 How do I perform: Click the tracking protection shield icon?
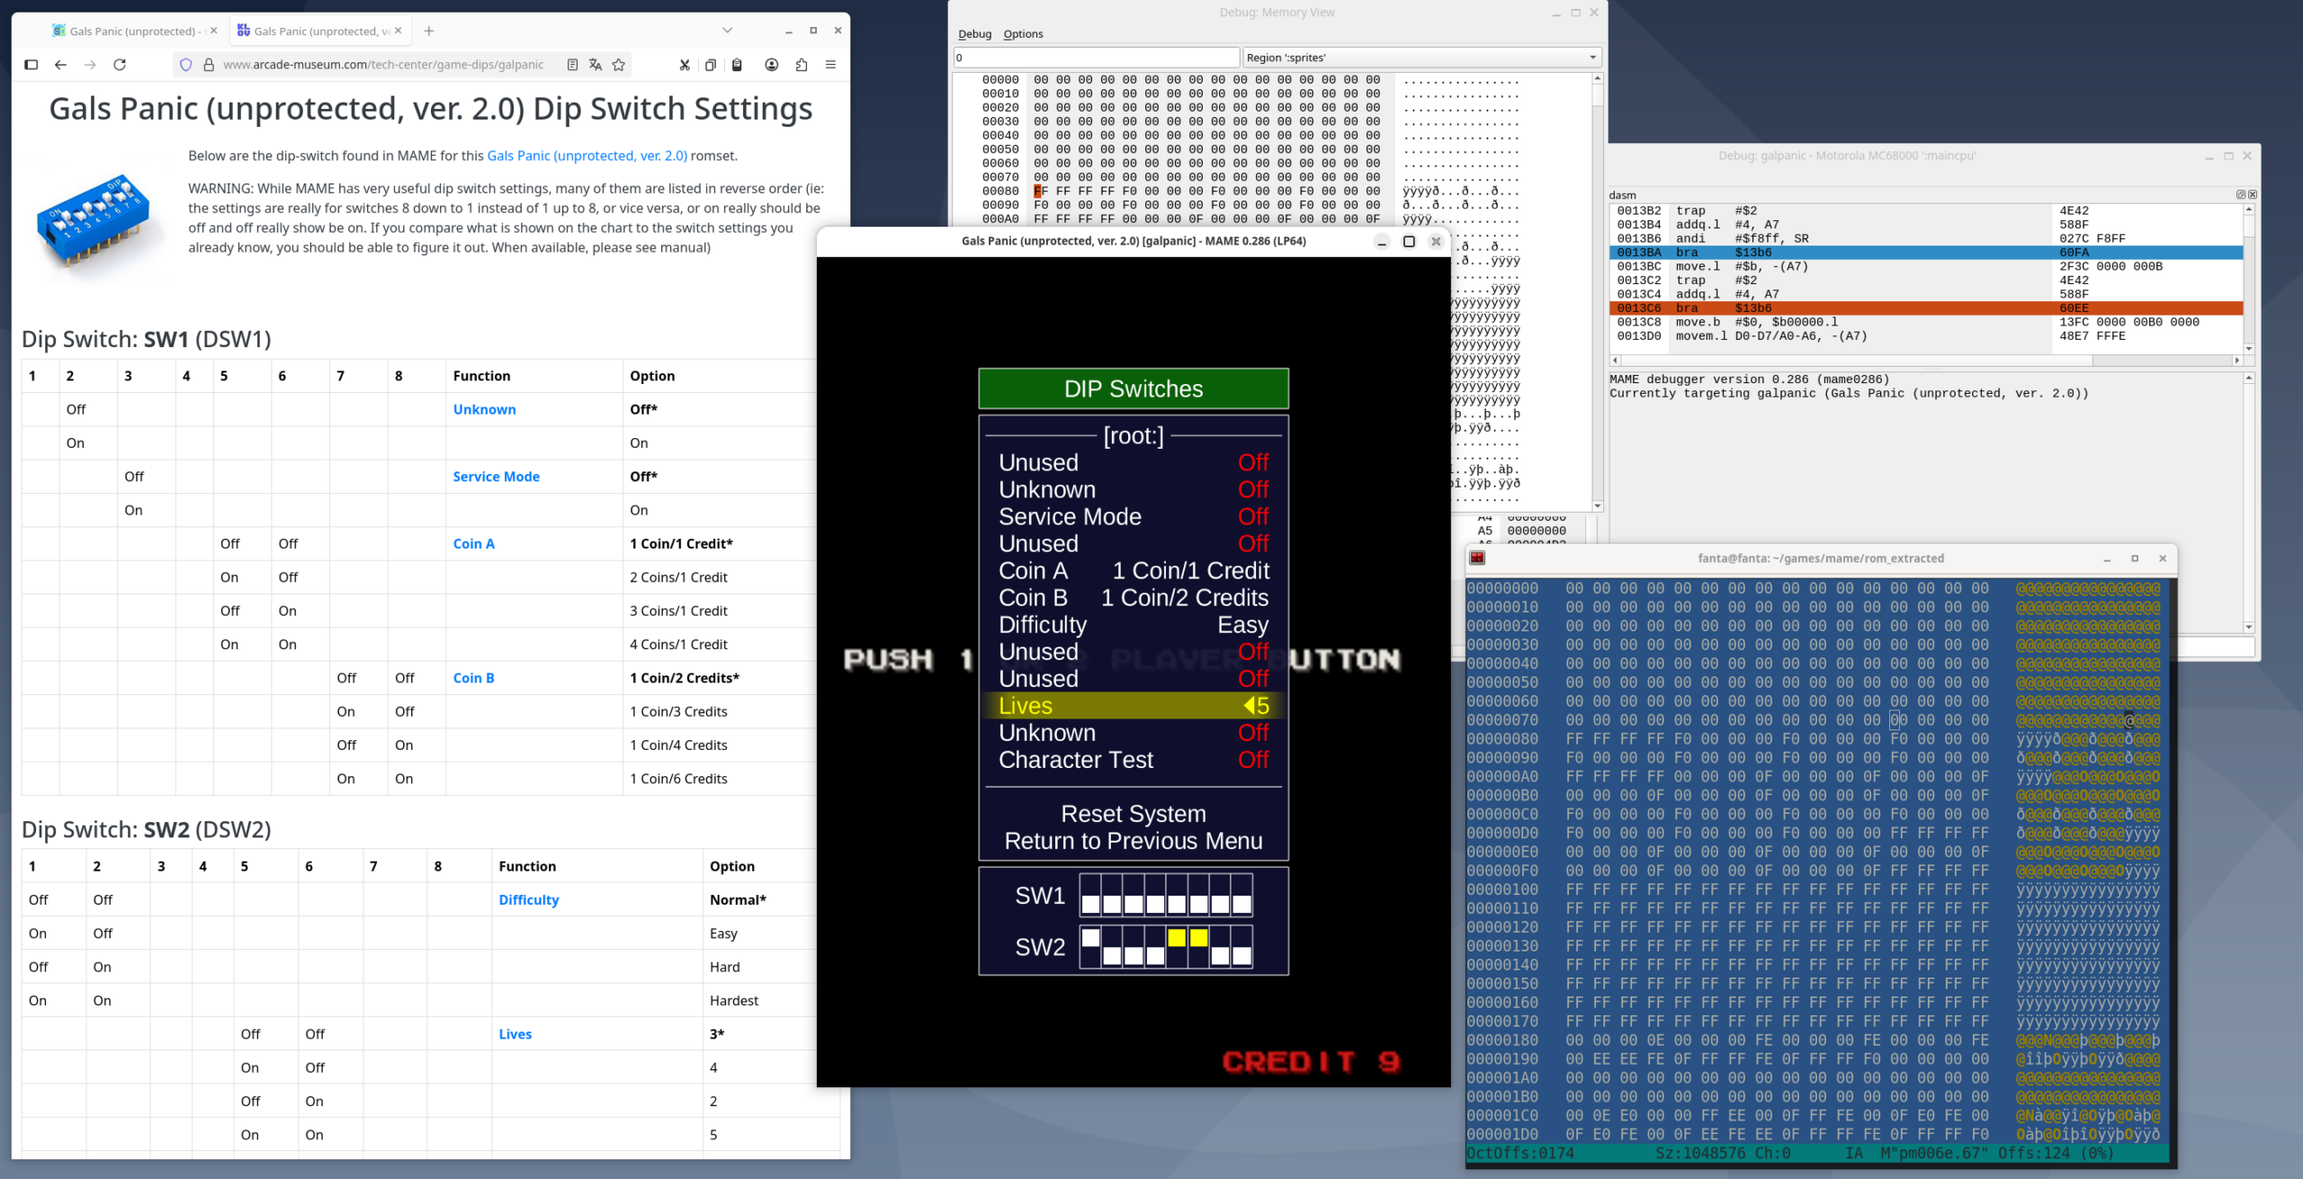click(x=186, y=65)
